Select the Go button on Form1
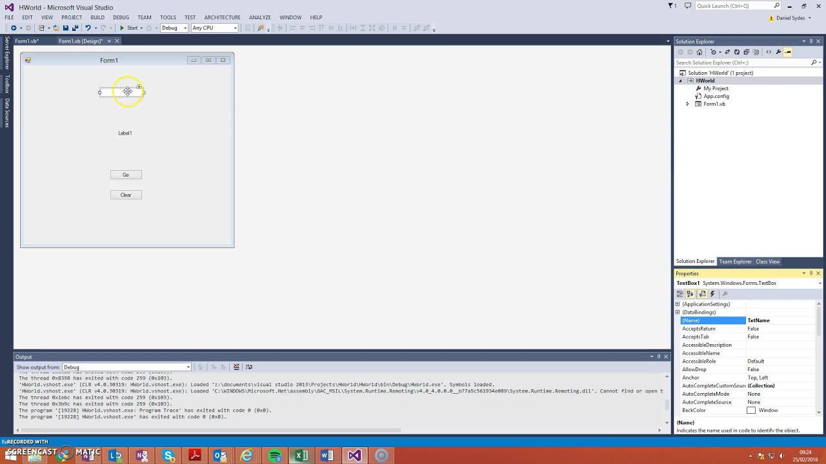Viewport: 826px width, 464px height. tap(126, 175)
